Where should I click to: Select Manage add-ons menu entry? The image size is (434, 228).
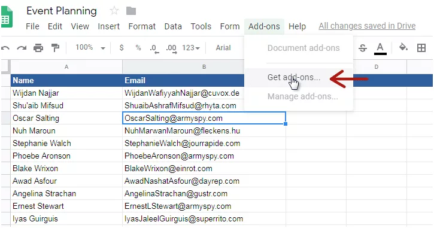(x=303, y=96)
